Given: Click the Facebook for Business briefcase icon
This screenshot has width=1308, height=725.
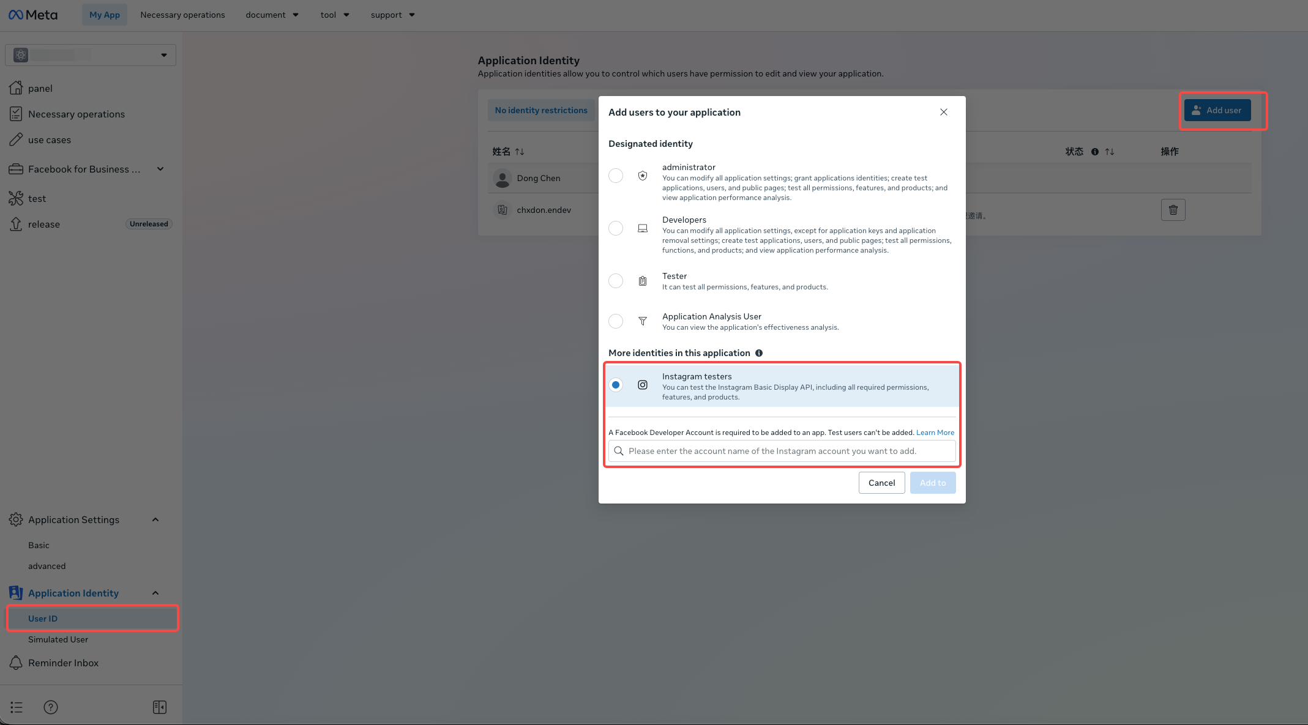Looking at the screenshot, I should coord(16,169).
